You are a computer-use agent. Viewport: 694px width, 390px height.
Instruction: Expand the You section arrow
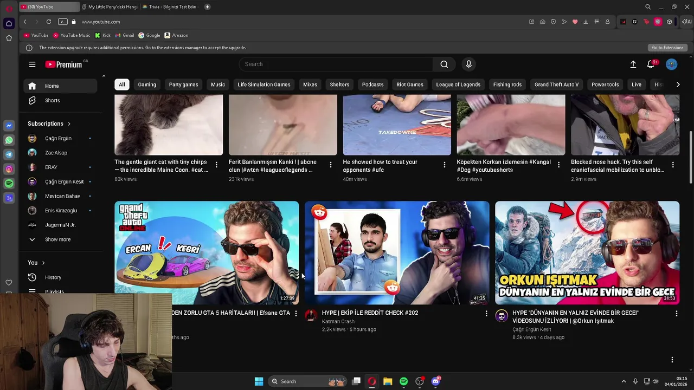point(44,263)
